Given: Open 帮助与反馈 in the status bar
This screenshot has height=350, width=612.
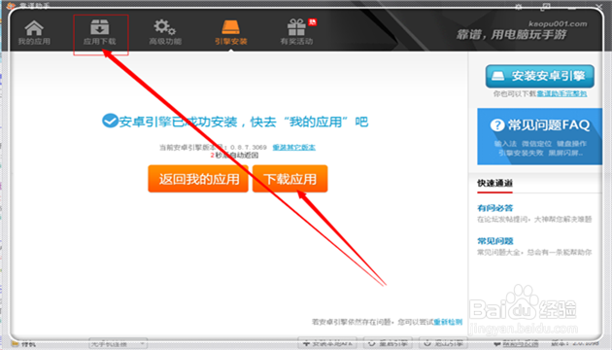Looking at the screenshot, I should [516, 344].
